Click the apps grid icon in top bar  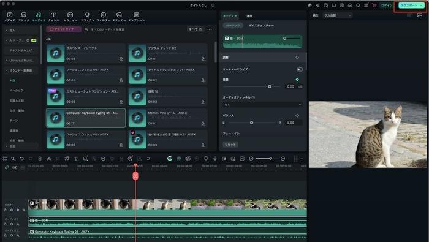pos(366,5)
